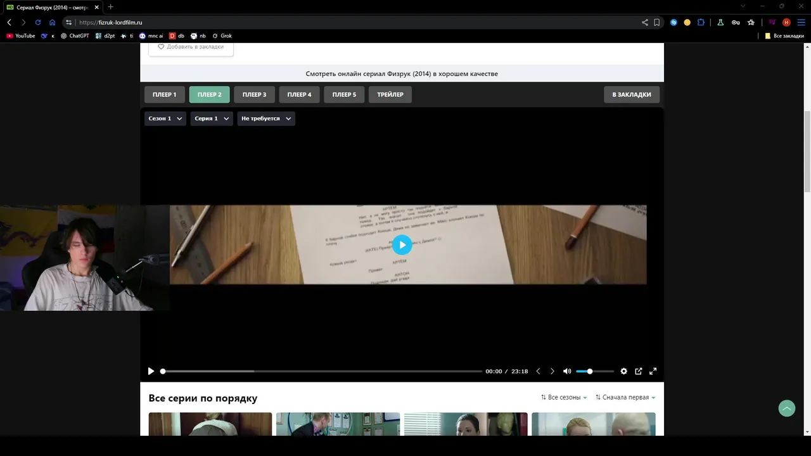Screen dimensions: 811x456
Task: Open the browser main menu icon
Action: tap(801, 22)
